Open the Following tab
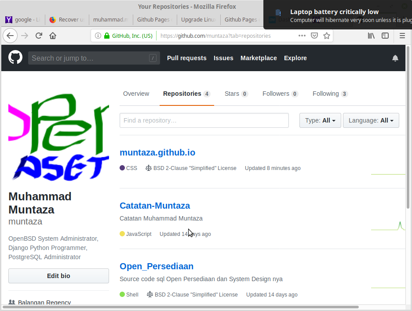Screen dimensions: 412x311 (x=330, y=94)
